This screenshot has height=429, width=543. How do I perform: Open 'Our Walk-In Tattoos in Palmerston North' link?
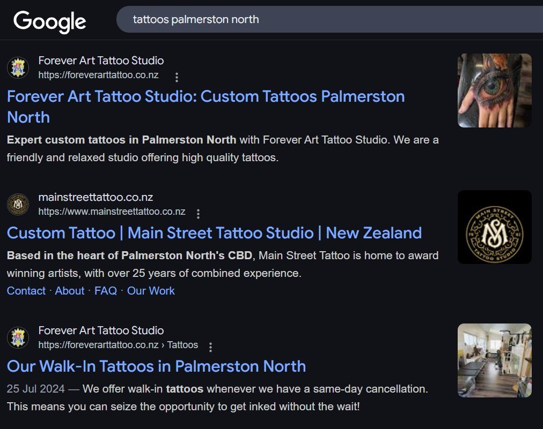point(156,366)
